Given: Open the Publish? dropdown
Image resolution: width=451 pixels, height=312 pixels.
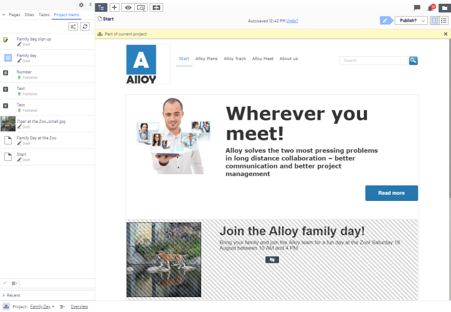Looking at the screenshot, I should [x=411, y=21].
